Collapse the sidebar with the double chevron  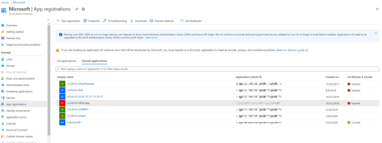point(48,20)
